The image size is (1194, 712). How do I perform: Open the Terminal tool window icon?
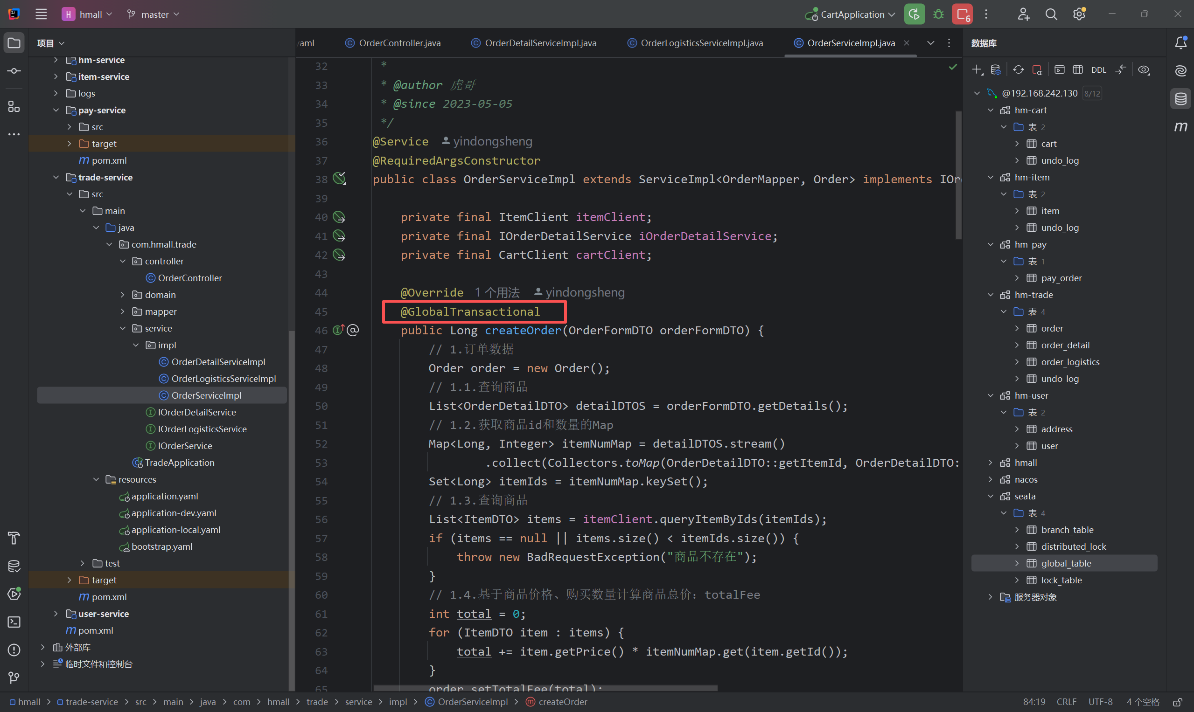(14, 622)
